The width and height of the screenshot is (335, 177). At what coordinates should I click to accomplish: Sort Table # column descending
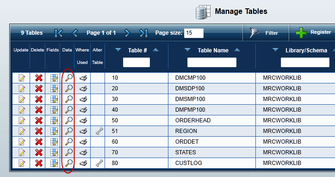pyautogui.click(x=118, y=50)
